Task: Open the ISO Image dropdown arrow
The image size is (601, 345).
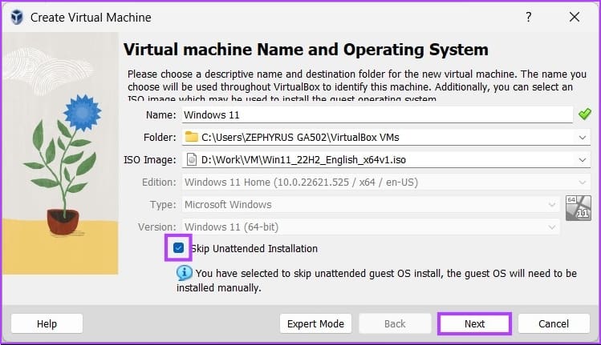Action: (x=583, y=160)
